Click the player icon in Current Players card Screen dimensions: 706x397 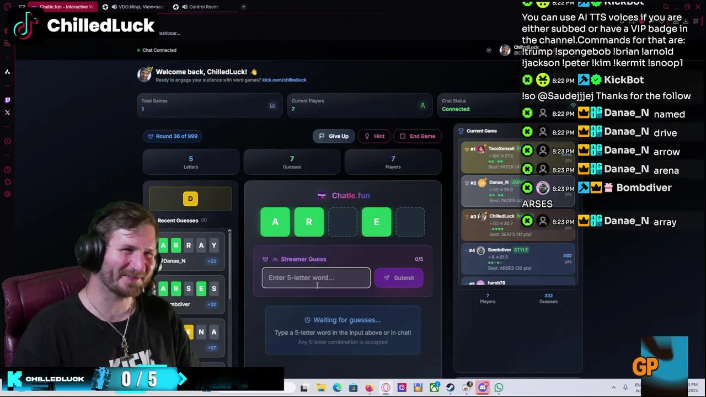422,105
